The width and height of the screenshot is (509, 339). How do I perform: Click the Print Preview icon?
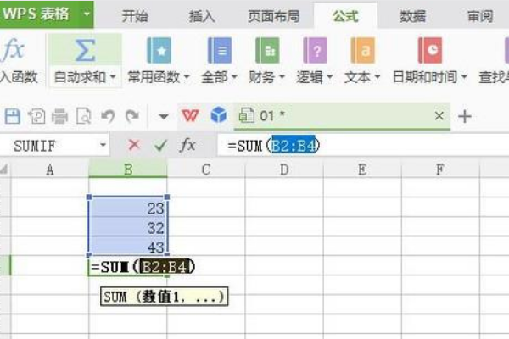click(83, 116)
